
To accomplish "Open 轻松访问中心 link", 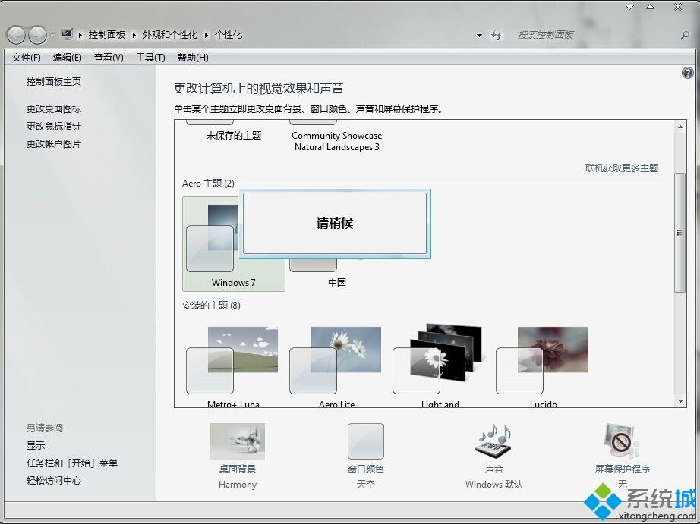I will click(x=54, y=480).
